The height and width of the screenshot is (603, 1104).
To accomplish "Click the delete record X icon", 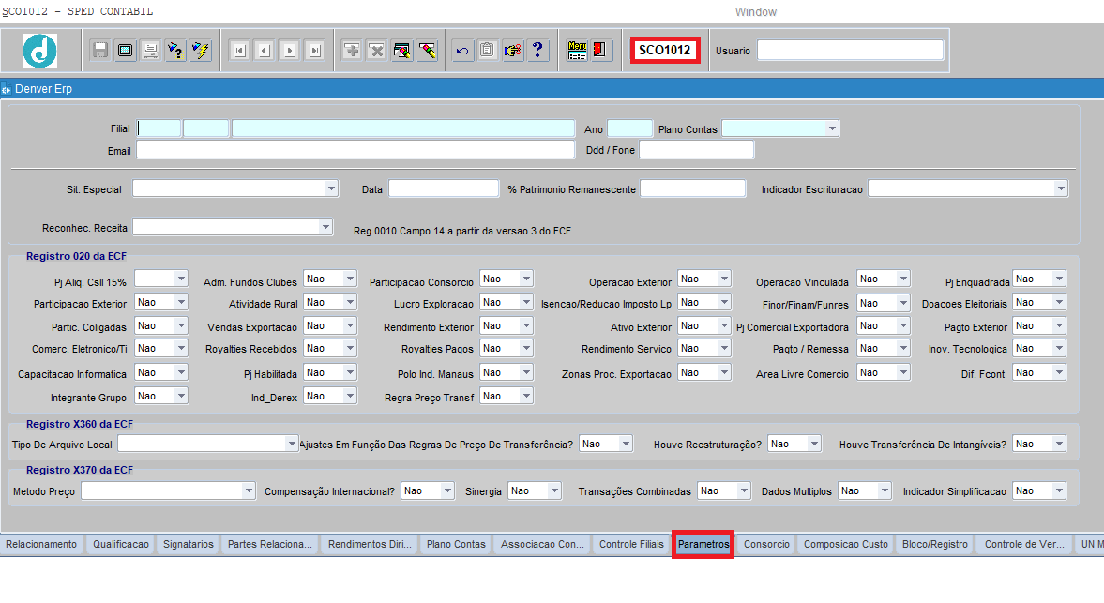I will [376, 51].
